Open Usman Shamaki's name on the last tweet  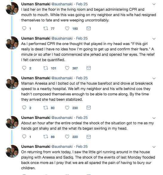36,147
